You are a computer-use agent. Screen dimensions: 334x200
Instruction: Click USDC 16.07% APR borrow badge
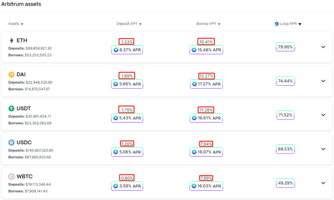point(206,152)
